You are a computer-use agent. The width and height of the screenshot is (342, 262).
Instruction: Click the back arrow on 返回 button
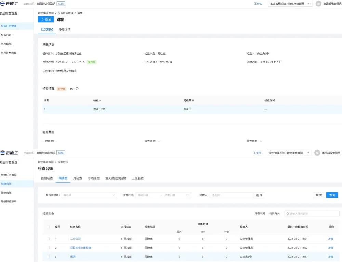point(42,19)
